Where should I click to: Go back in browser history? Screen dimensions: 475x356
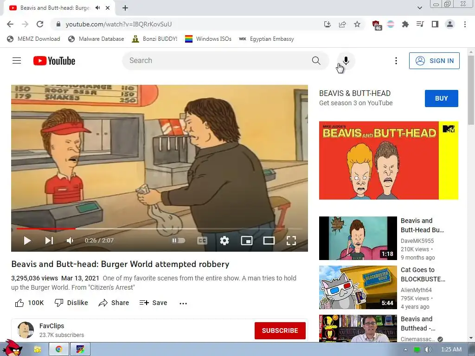[10, 24]
